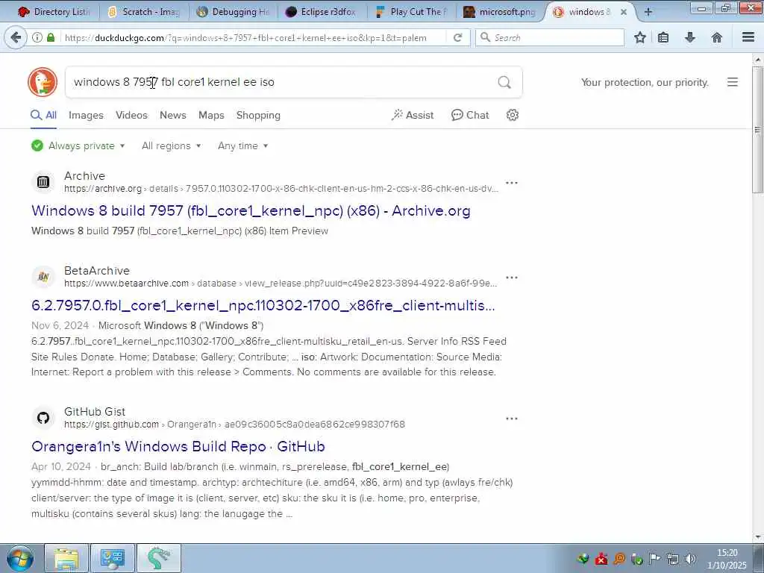Click 'Your protection, our priority.' text
The image size is (764, 573).
click(645, 82)
